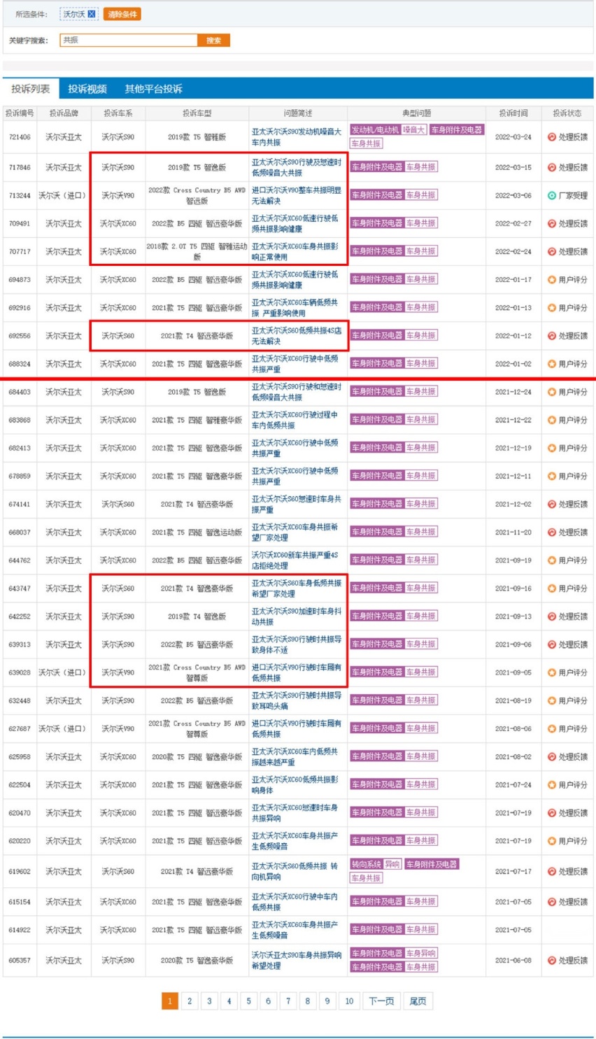Click the 用户评分 star icon for complaint 688324
This screenshot has width=596, height=1039.
pyautogui.click(x=552, y=364)
